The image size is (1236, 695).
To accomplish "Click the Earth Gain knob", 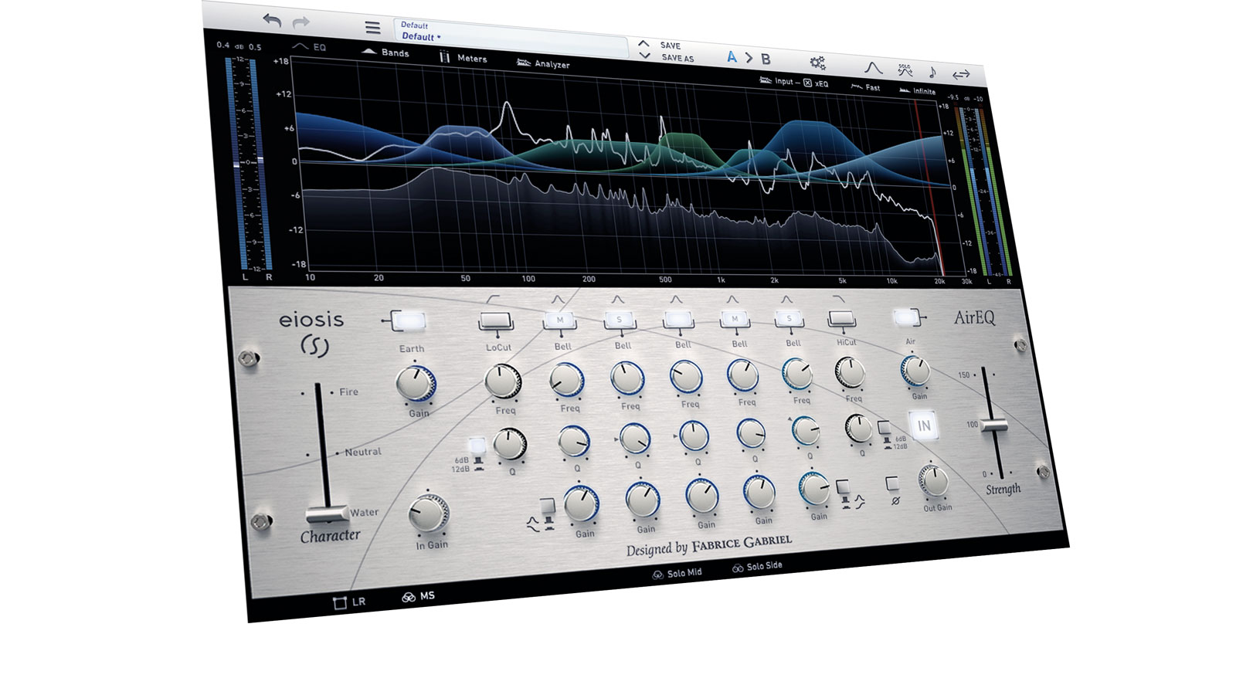I will 416,383.
